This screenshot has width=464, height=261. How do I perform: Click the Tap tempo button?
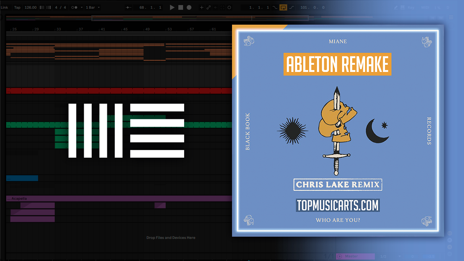(17, 7)
